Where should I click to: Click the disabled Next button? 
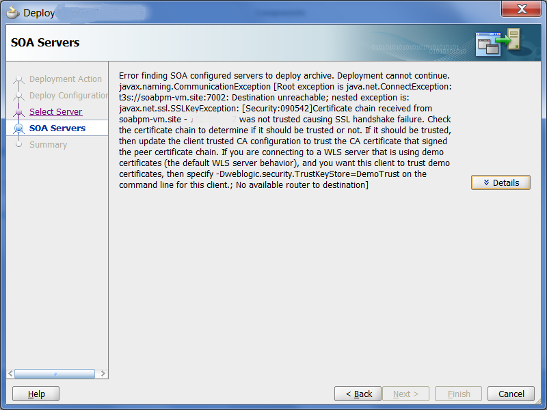pos(405,394)
